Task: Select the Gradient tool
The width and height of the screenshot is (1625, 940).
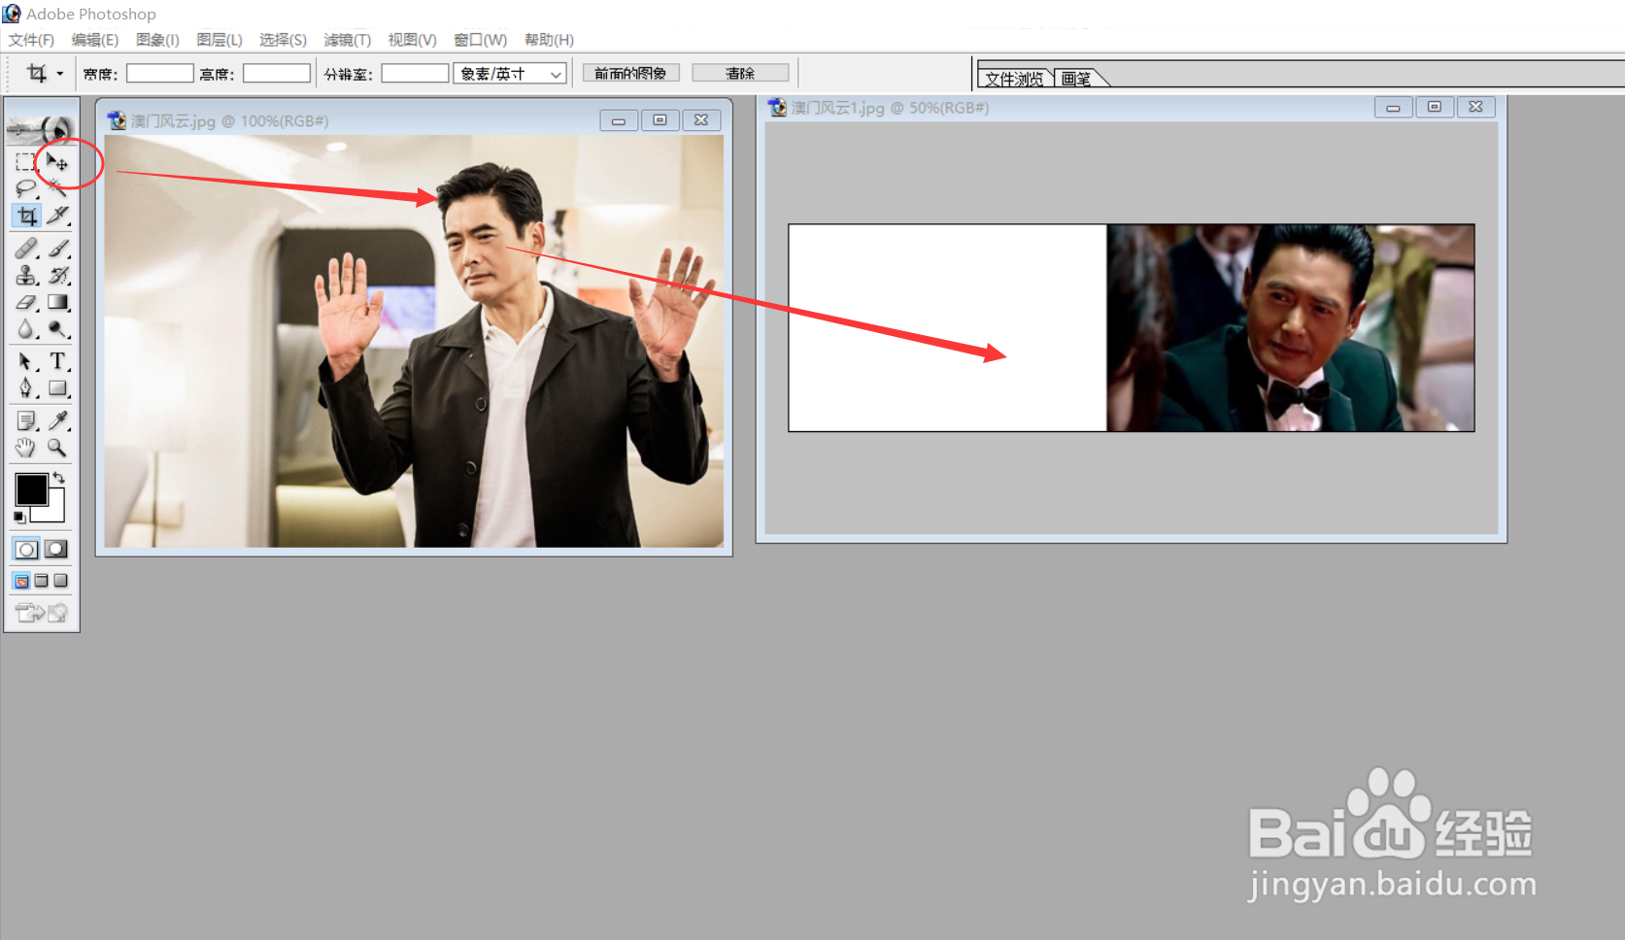Action: pyautogui.click(x=57, y=303)
